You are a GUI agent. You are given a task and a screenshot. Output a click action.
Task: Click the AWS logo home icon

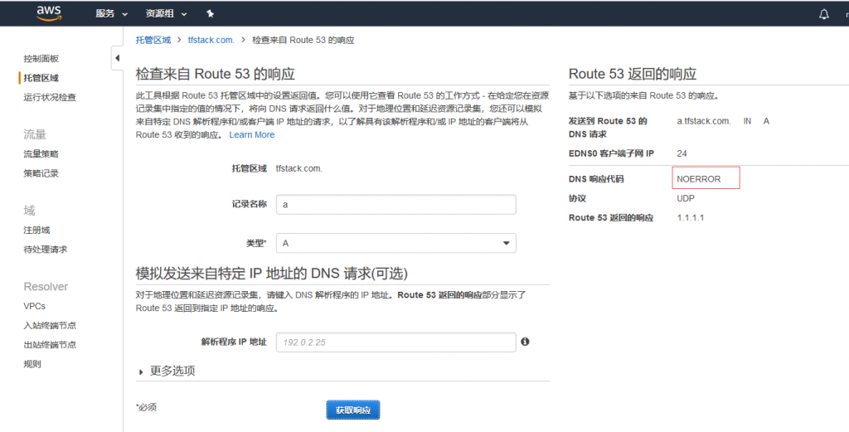point(49,13)
